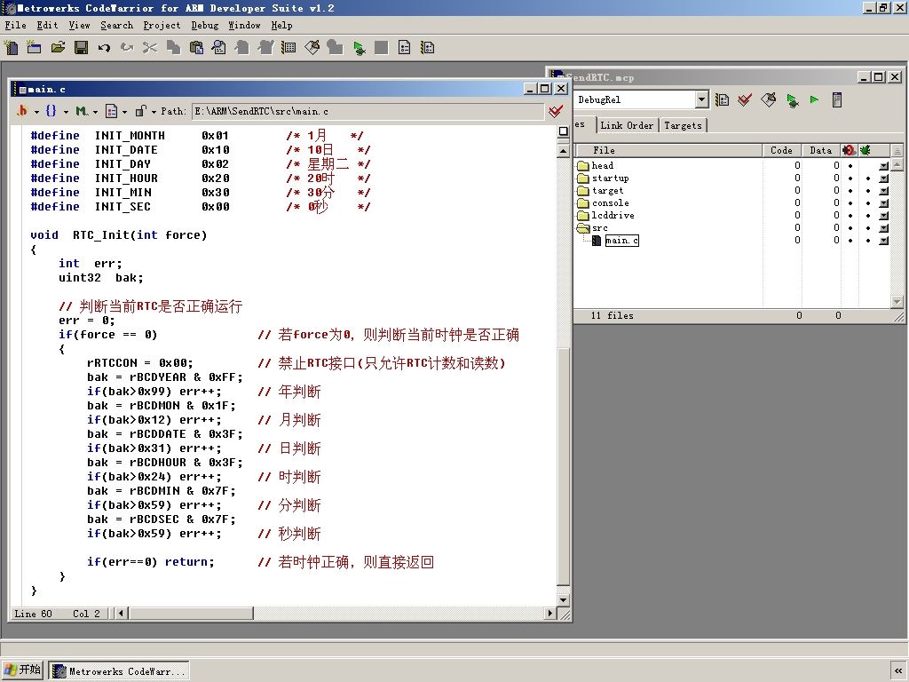Open the functions {} dropdown in the editor
The height and width of the screenshot is (682, 909).
point(56,111)
